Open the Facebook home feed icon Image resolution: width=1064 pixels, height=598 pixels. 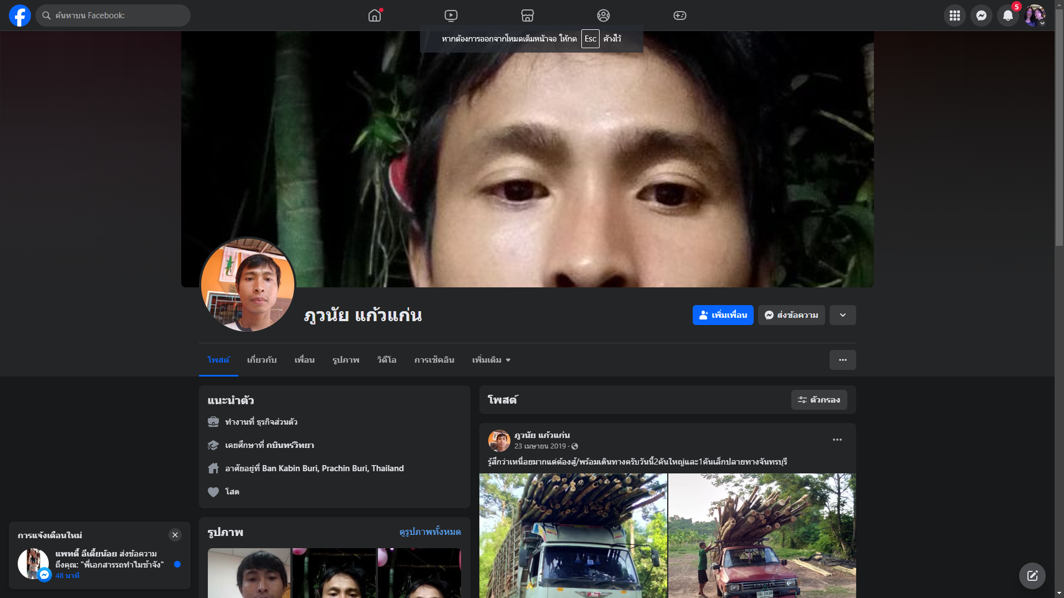pyautogui.click(x=375, y=16)
